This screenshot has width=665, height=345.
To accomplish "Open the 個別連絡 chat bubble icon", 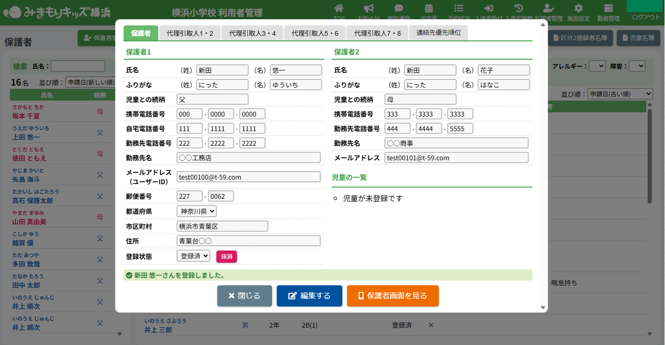I will tap(398, 8).
